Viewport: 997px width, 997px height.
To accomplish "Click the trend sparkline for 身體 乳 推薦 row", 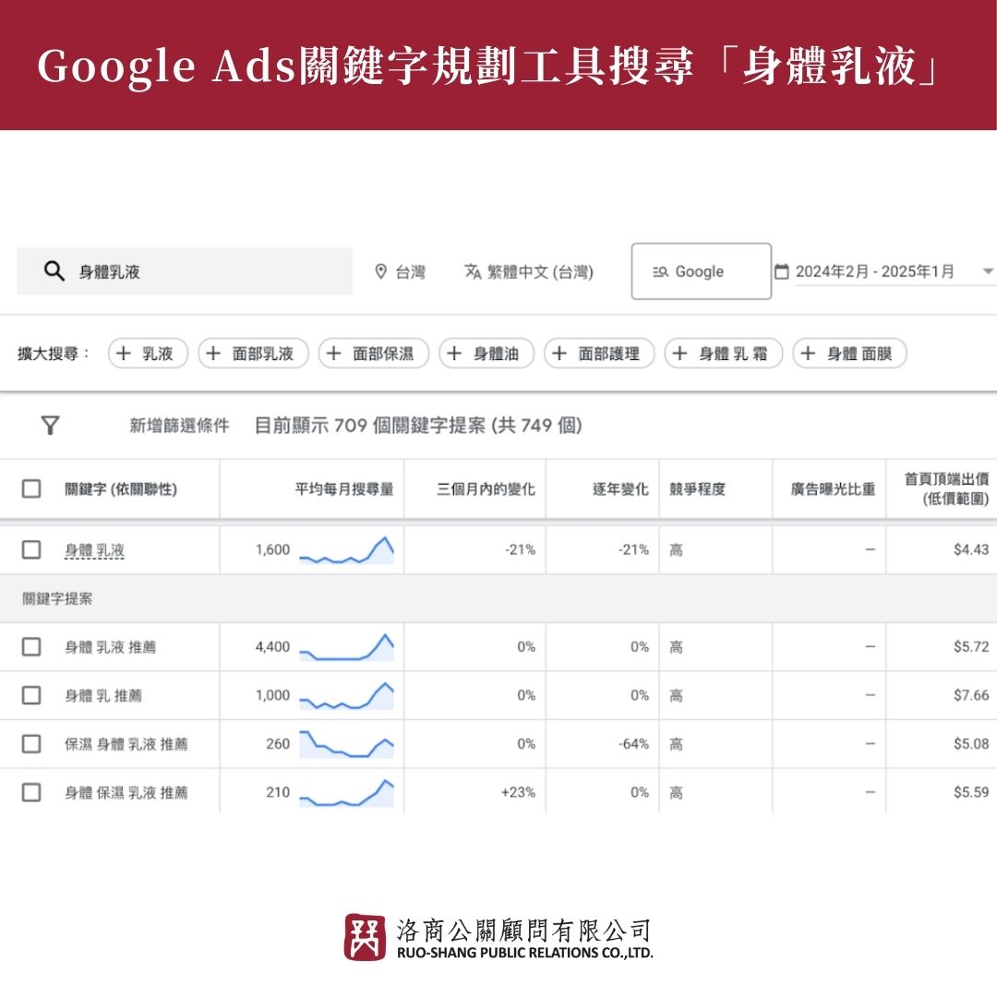I will [346, 696].
